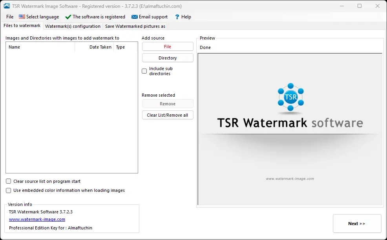This screenshot has height=240, width=387.
Task: Maximize the TSR Watermark window
Action: tap(360, 6)
